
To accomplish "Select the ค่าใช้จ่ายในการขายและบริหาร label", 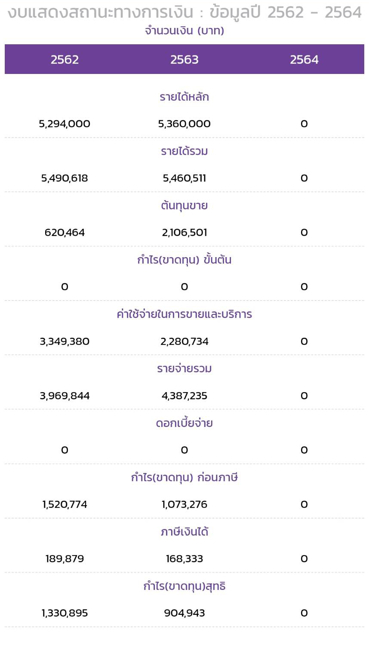I will [184, 314].
